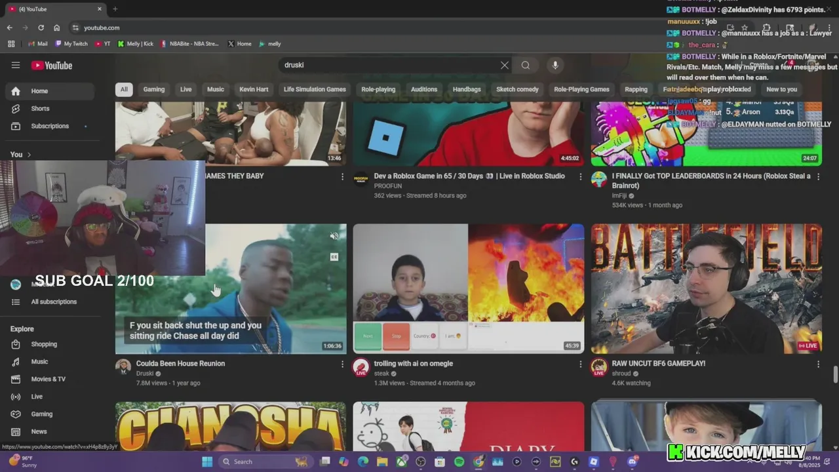Screen dimensions: 839x472
Task: Click the magnifier search button
Action: coord(525,65)
